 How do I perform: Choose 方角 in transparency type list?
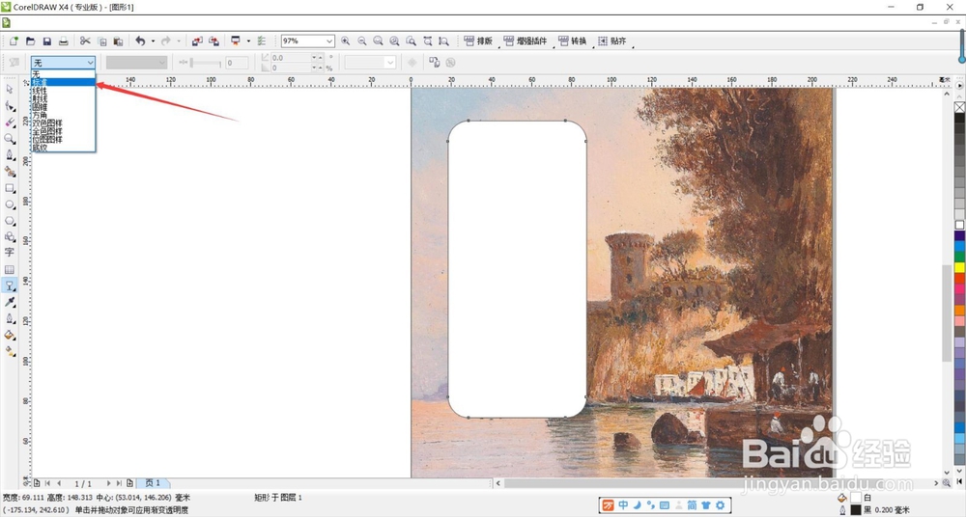coord(64,115)
